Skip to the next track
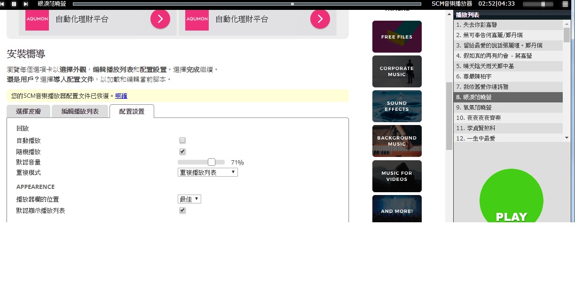 pos(26,4)
